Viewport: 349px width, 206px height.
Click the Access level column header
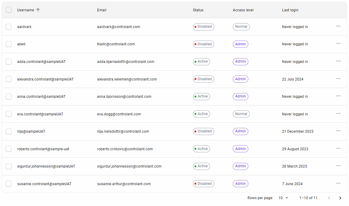(243, 10)
